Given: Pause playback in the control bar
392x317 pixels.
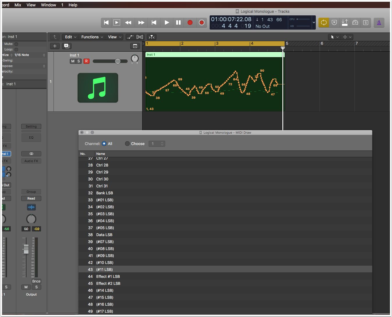Looking at the screenshot, I should pyautogui.click(x=178, y=23).
